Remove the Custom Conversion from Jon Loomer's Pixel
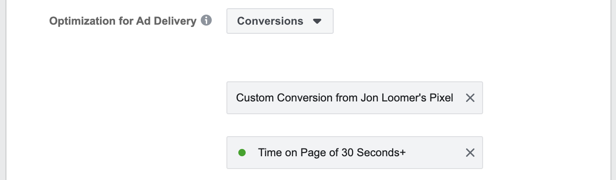This screenshot has height=180, width=616. 470,98
